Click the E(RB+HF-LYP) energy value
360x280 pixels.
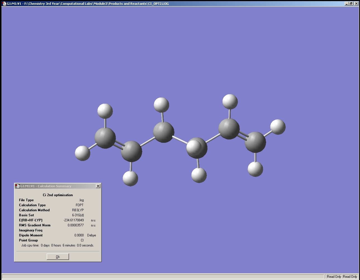[74, 220]
